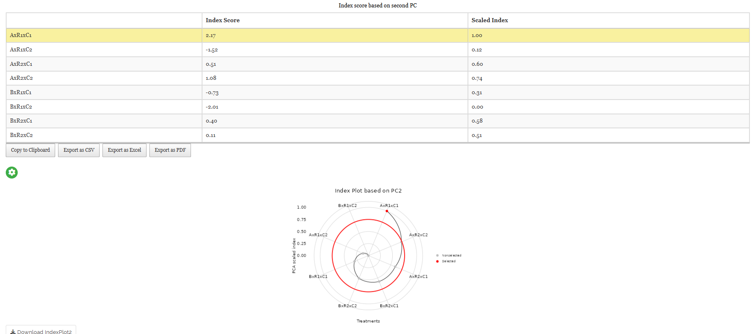Copy table to Clipboard
This screenshot has height=334, width=754.
pos(30,150)
